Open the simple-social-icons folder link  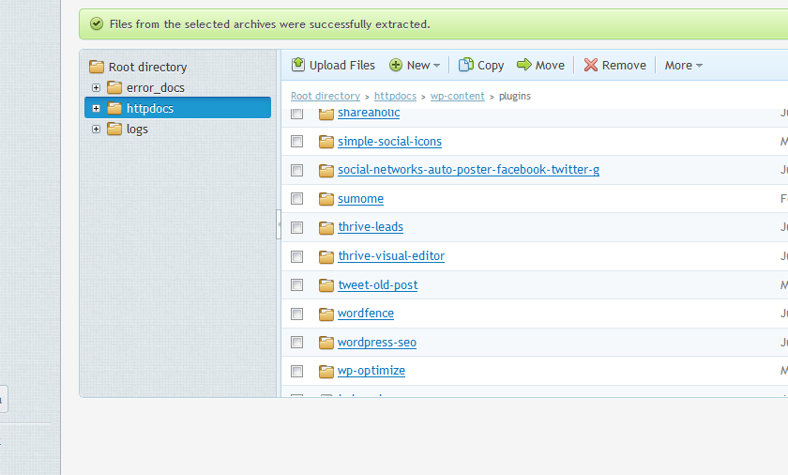tap(389, 141)
